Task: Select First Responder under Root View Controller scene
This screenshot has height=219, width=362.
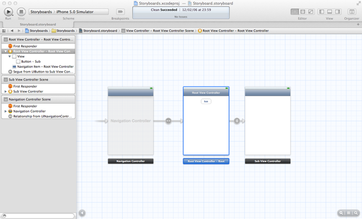Action: click(x=38, y=46)
